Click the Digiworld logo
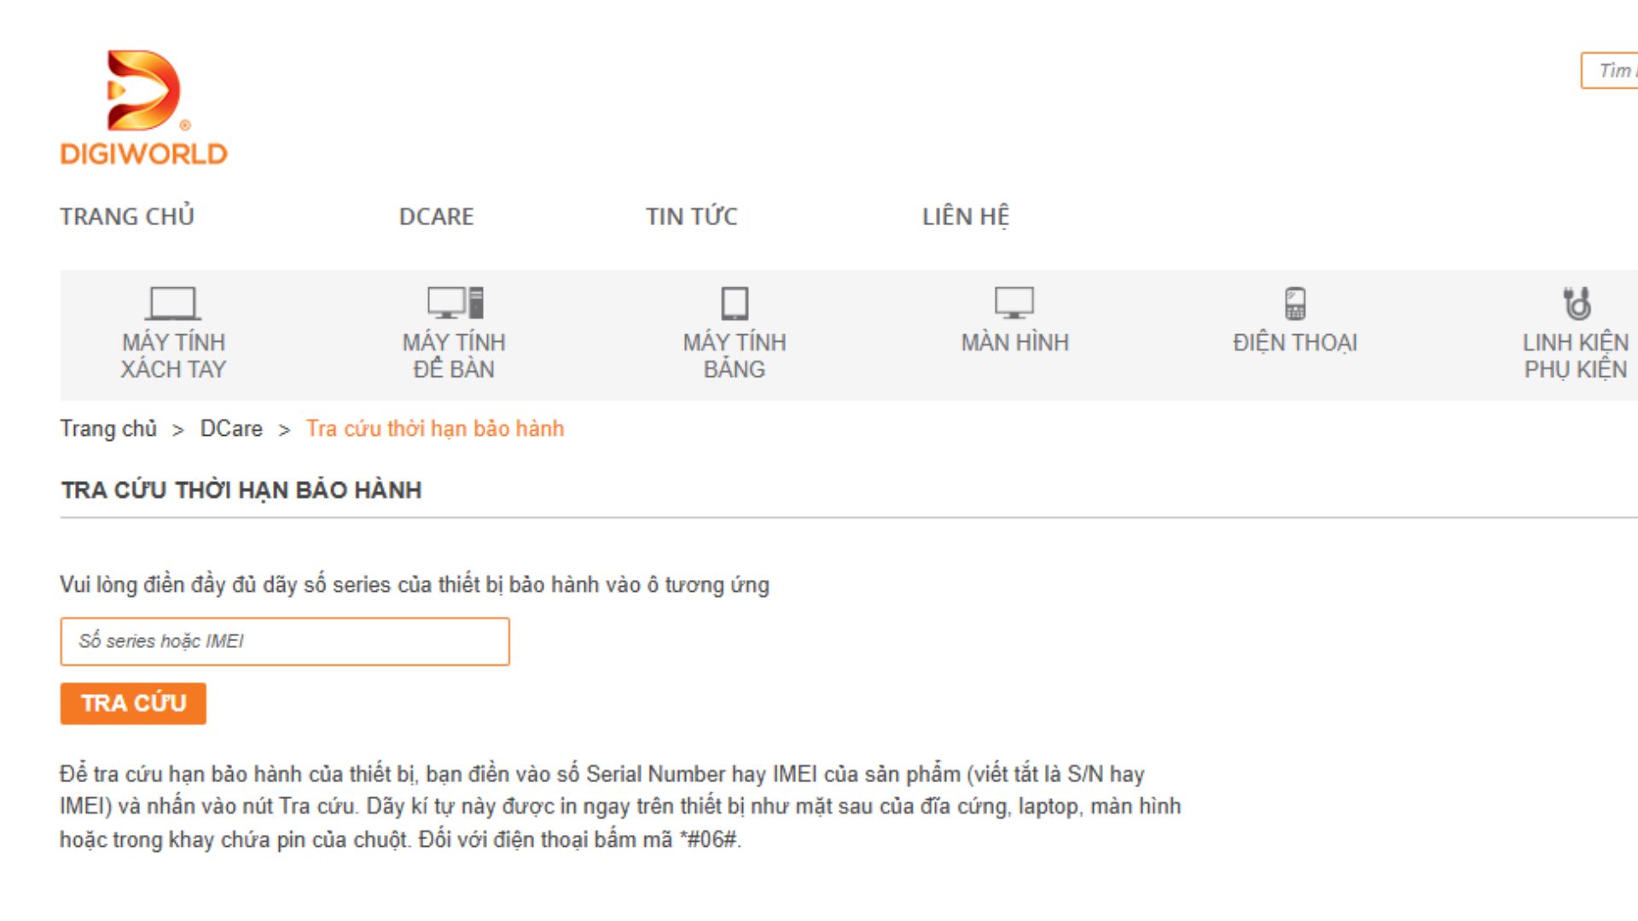This screenshot has width=1638, height=921. point(143,107)
